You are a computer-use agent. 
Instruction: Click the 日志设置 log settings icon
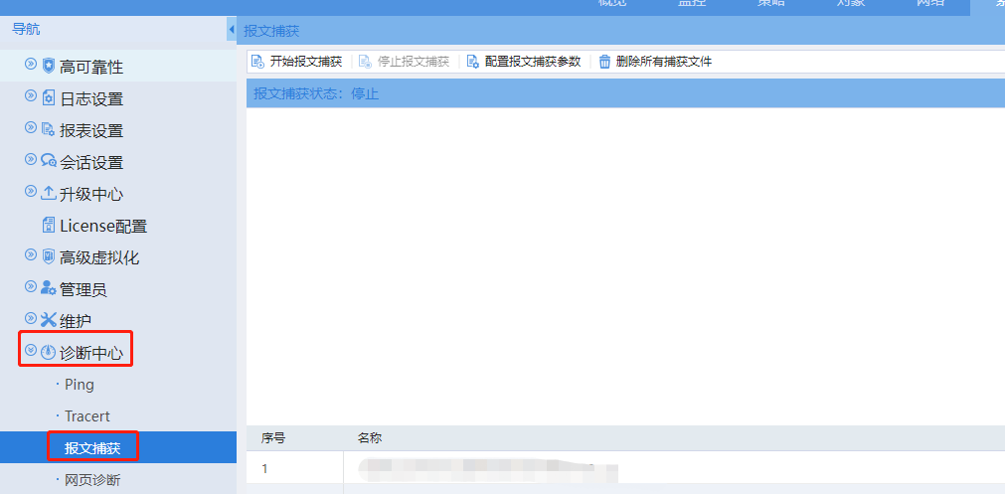point(49,97)
